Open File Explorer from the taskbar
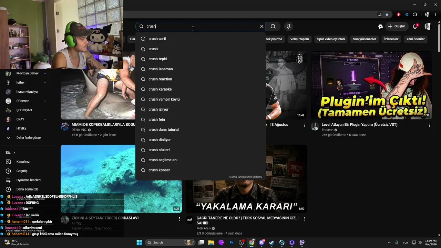 [x=211, y=242]
